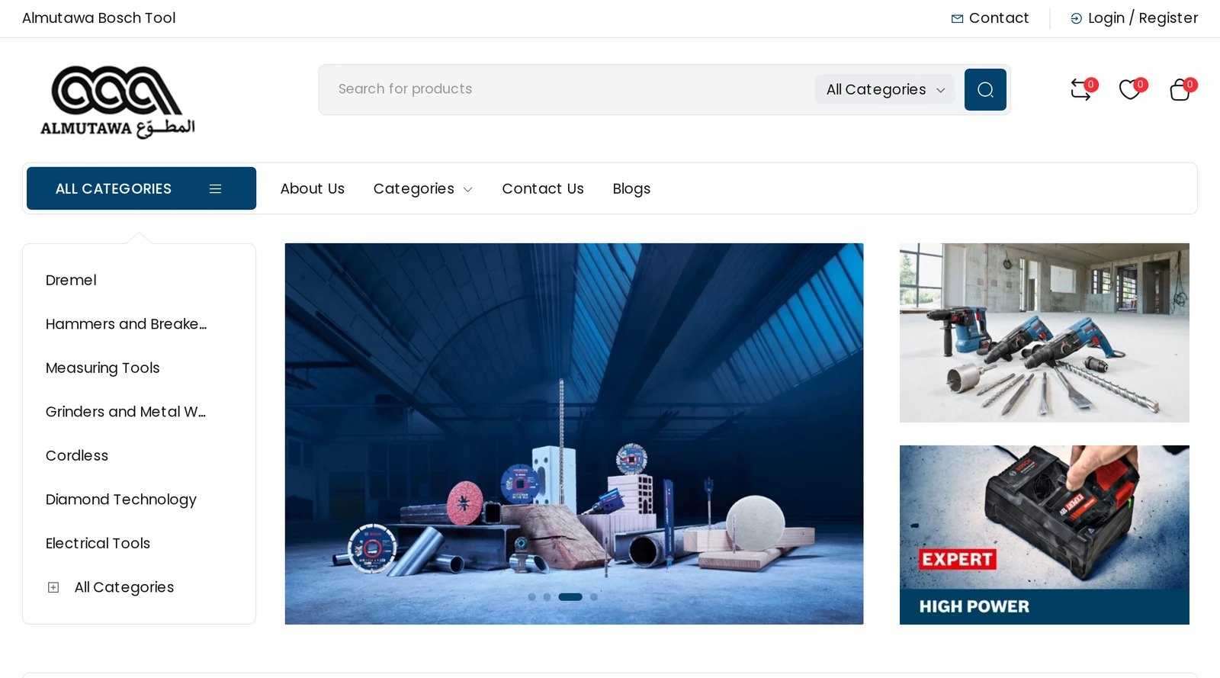Open the rotary hammers banner image

tap(1045, 333)
